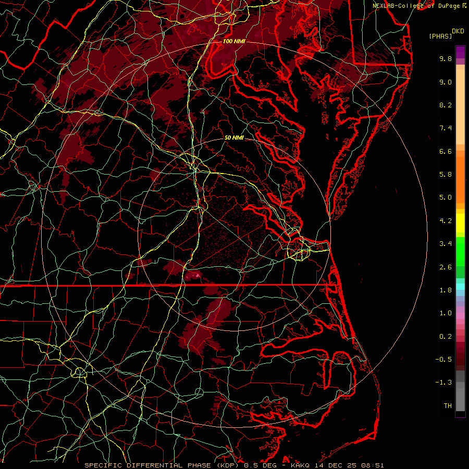Click "(KDP)" in the bottom caption
469x469 pixels.
tap(228, 465)
